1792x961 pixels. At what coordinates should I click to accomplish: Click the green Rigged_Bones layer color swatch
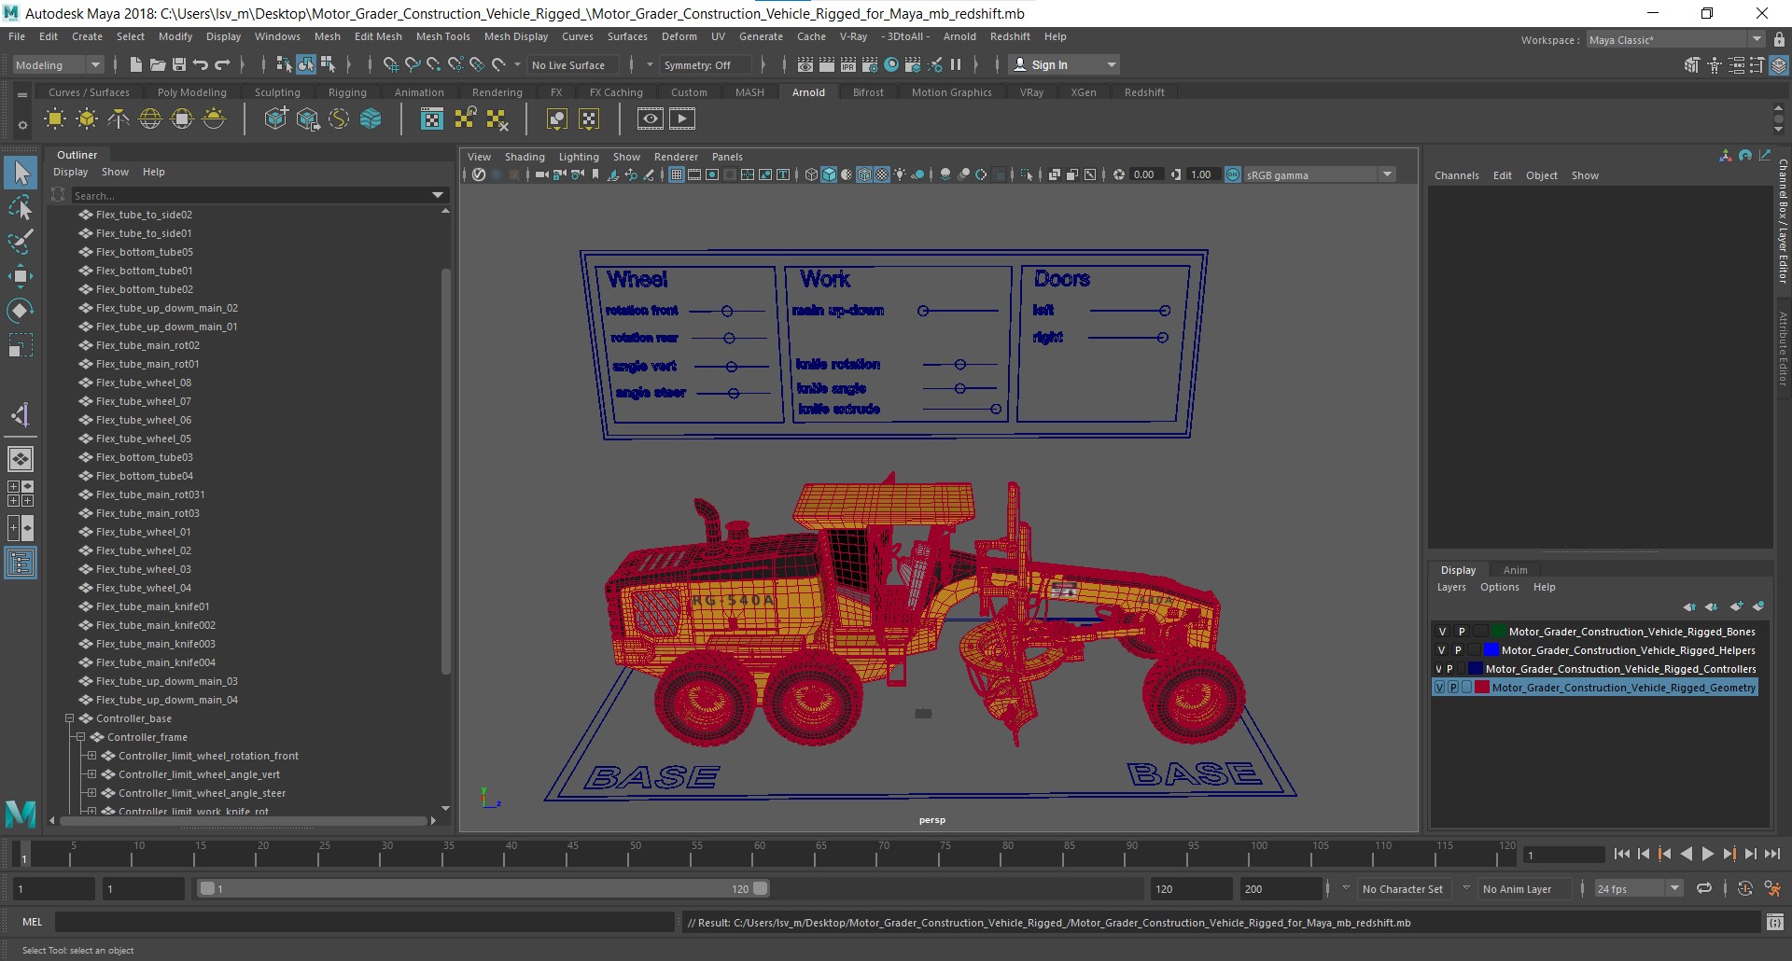(1499, 632)
